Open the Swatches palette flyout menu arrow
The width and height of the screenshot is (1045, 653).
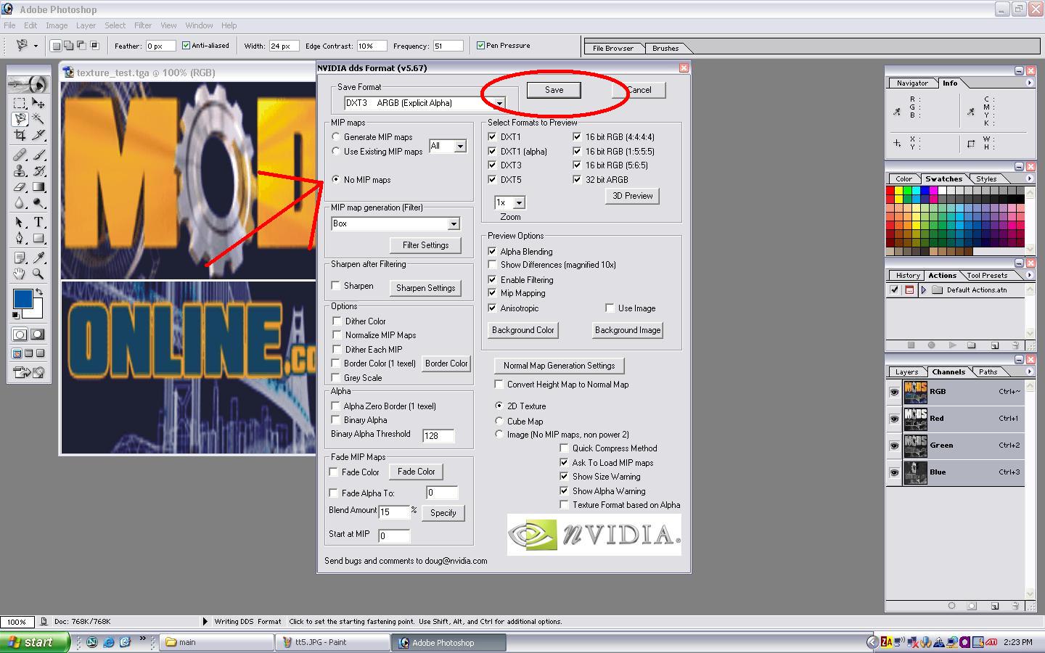tap(1029, 178)
